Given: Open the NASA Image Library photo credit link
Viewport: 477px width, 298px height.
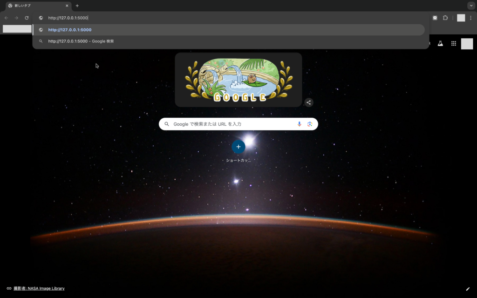Looking at the screenshot, I should point(39,288).
